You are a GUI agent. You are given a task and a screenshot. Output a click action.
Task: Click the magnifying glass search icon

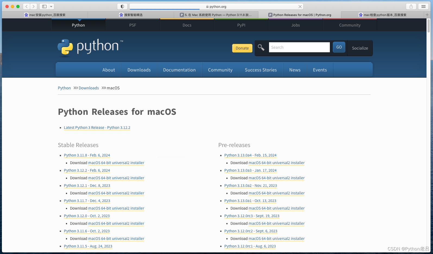[x=261, y=47]
